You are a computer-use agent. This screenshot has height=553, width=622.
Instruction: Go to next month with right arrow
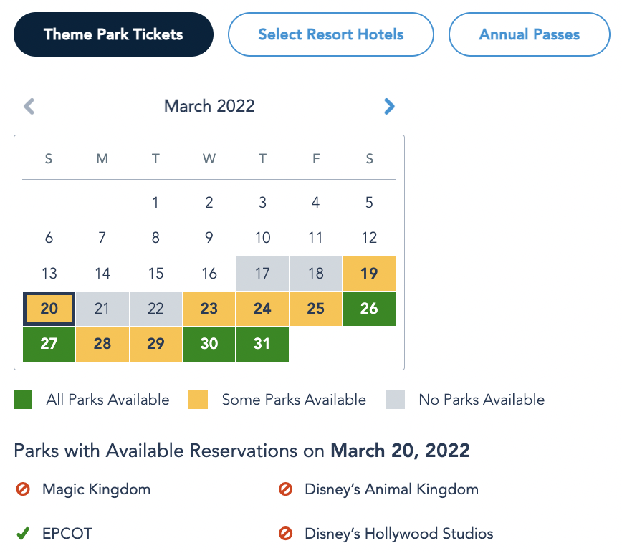pos(389,107)
